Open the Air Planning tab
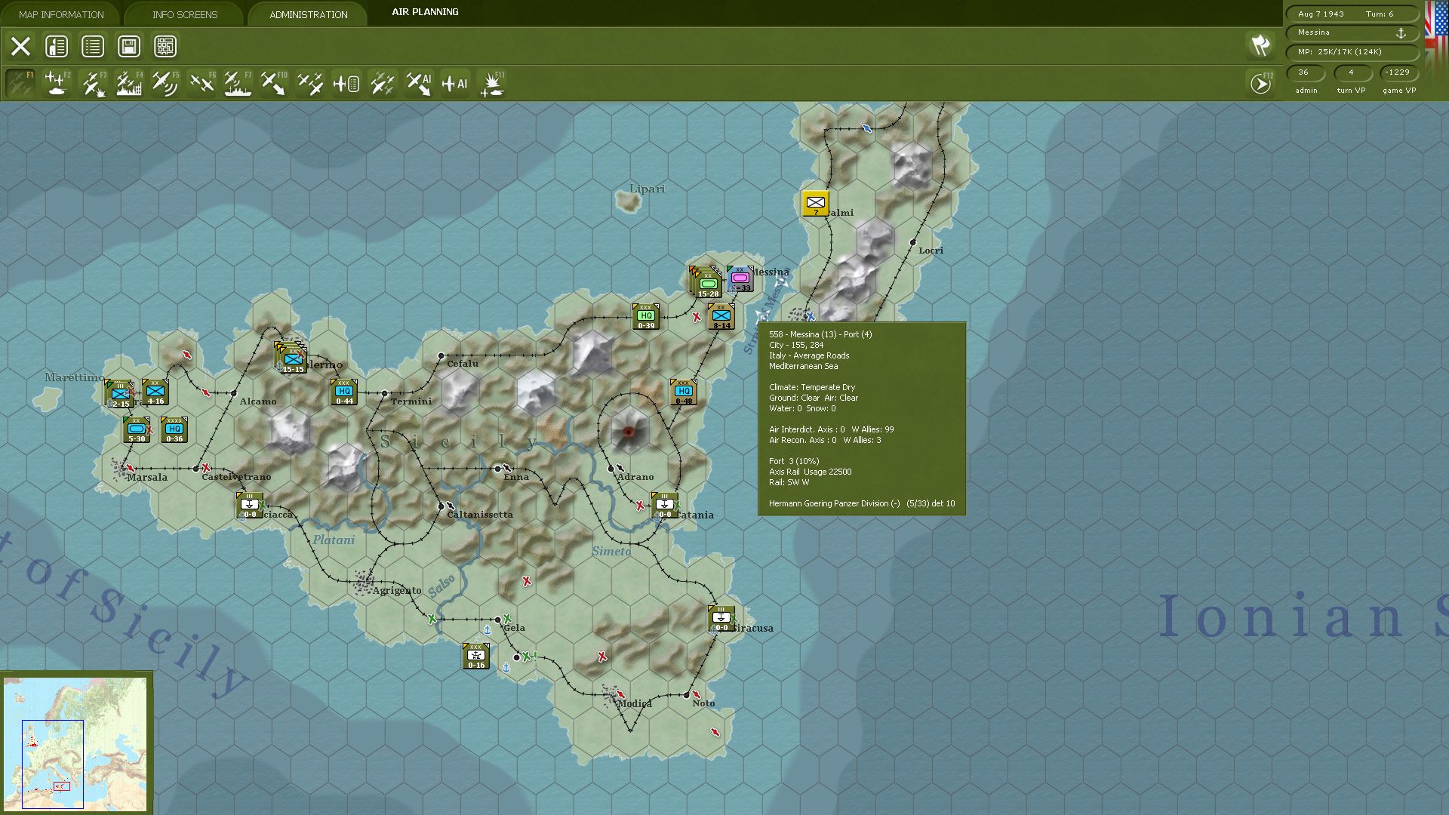 point(425,12)
